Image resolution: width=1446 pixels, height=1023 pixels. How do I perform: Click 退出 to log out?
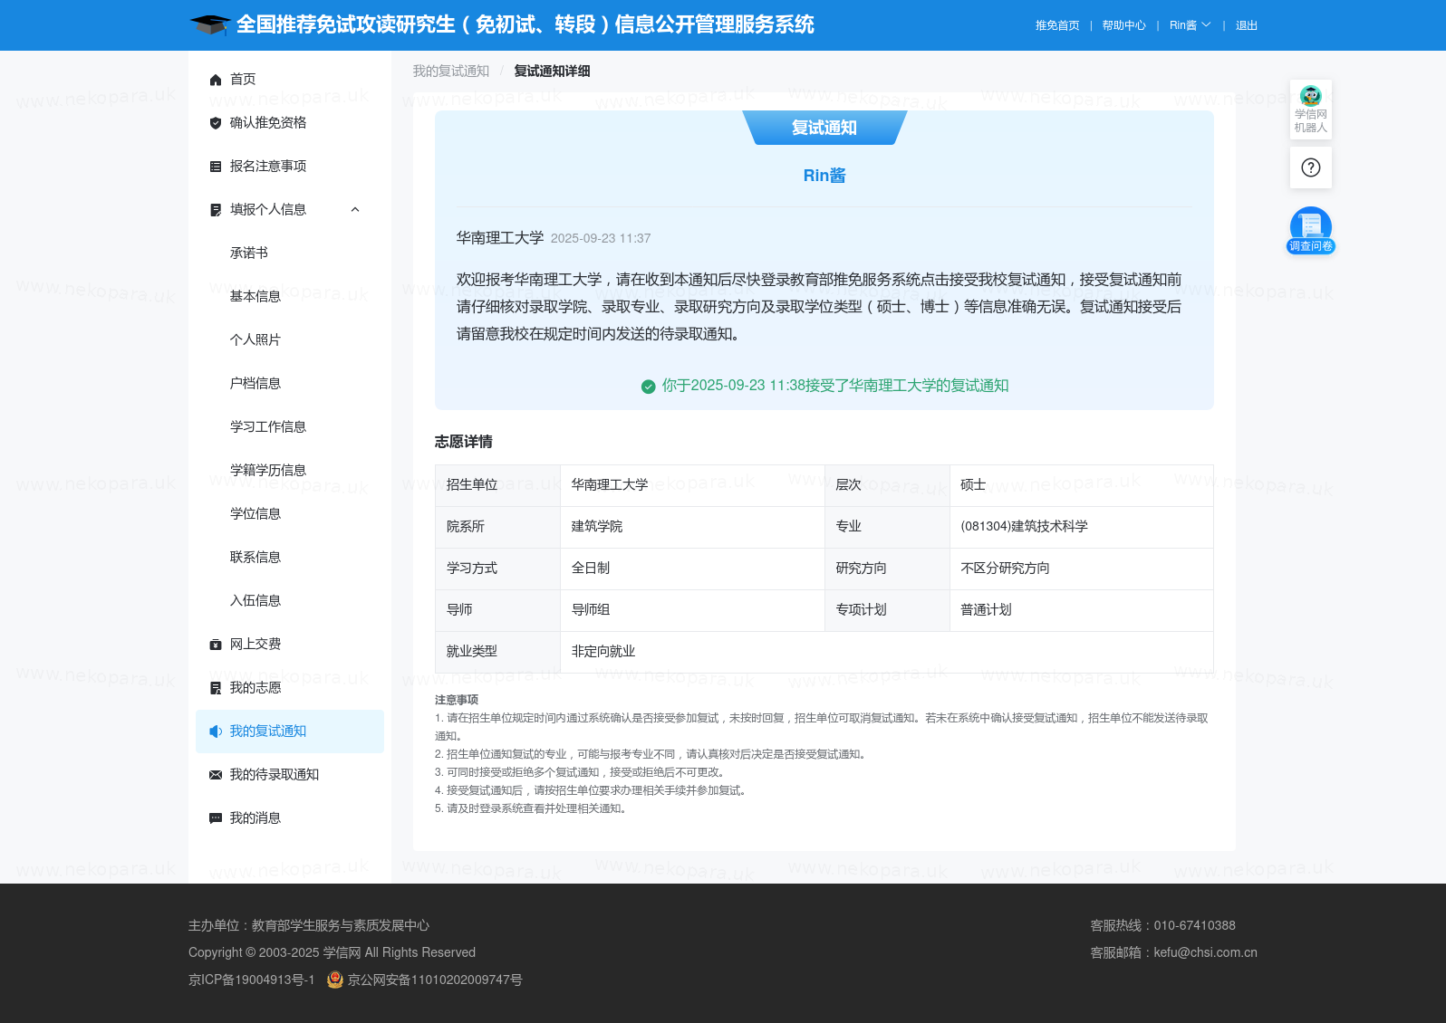click(1246, 25)
